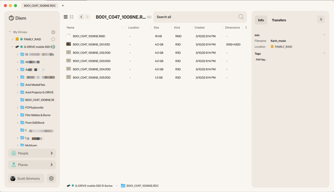The width and height of the screenshot is (334, 192).
Task: Click the FAMILY_RAID orange drive icon
Action: click(x=17, y=39)
